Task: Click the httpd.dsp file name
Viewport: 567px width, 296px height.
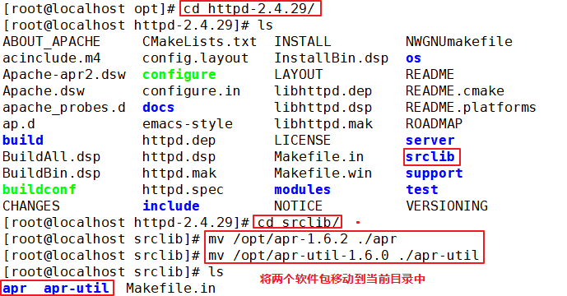Action: coord(179,157)
